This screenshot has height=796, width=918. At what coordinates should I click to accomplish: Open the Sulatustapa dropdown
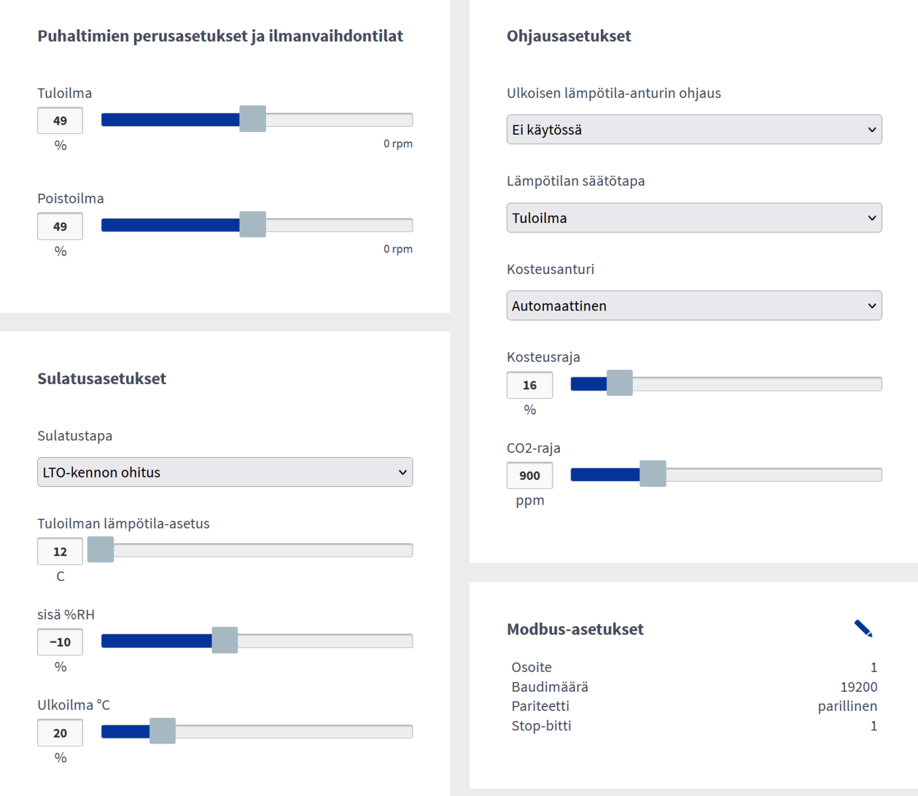coord(225,472)
